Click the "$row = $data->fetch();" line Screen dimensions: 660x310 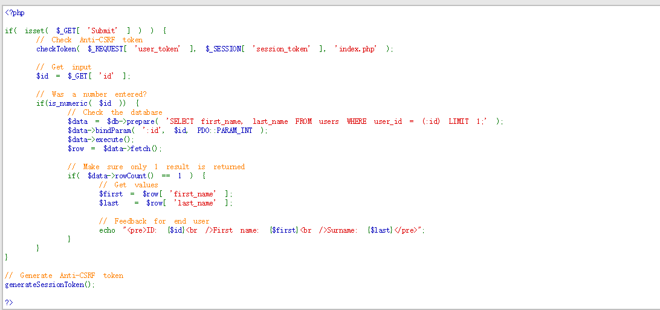pos(115,149)
